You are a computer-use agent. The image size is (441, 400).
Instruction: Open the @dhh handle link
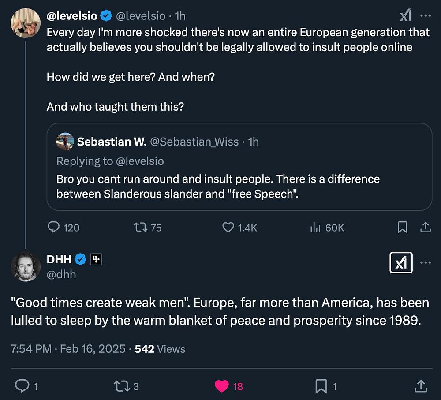coord(61,274)
